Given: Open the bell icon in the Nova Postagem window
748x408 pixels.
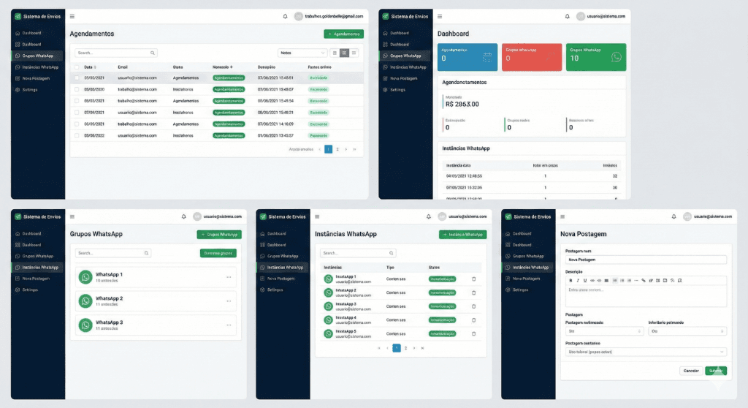Looking at the screenshot, I should pyautogui.click(x=673, y=216).
